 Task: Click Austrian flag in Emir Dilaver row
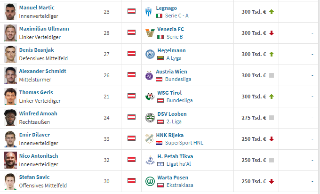[131, 138]
